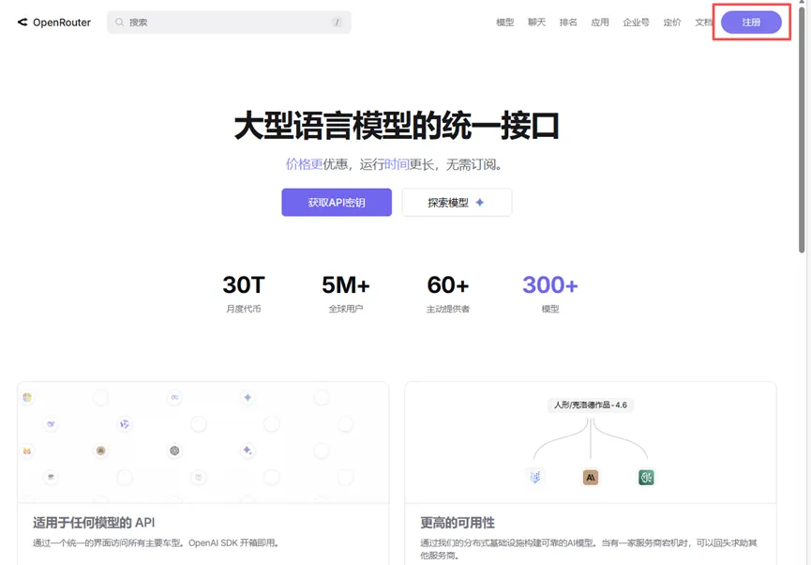Click the faint gray face model icon
811x565 pixels.
[x=199, y=477]
